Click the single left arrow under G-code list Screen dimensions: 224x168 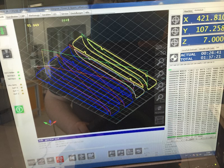click(x=181, y=140)
